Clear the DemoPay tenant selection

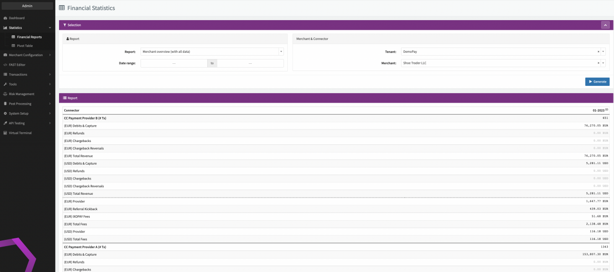(x=598, y=51)
